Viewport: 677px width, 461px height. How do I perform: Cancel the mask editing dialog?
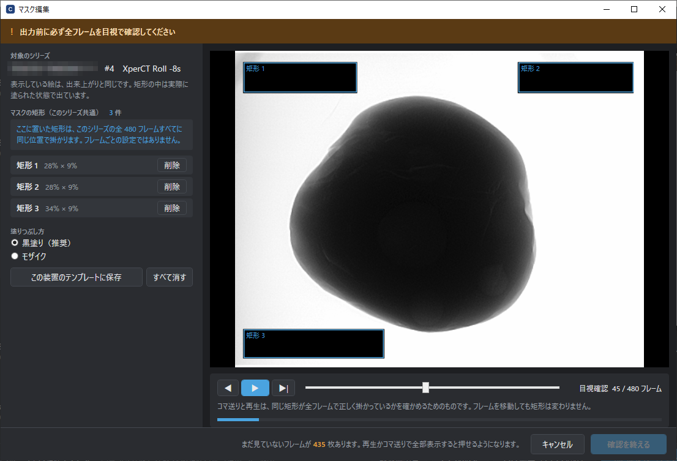[558, 444]
